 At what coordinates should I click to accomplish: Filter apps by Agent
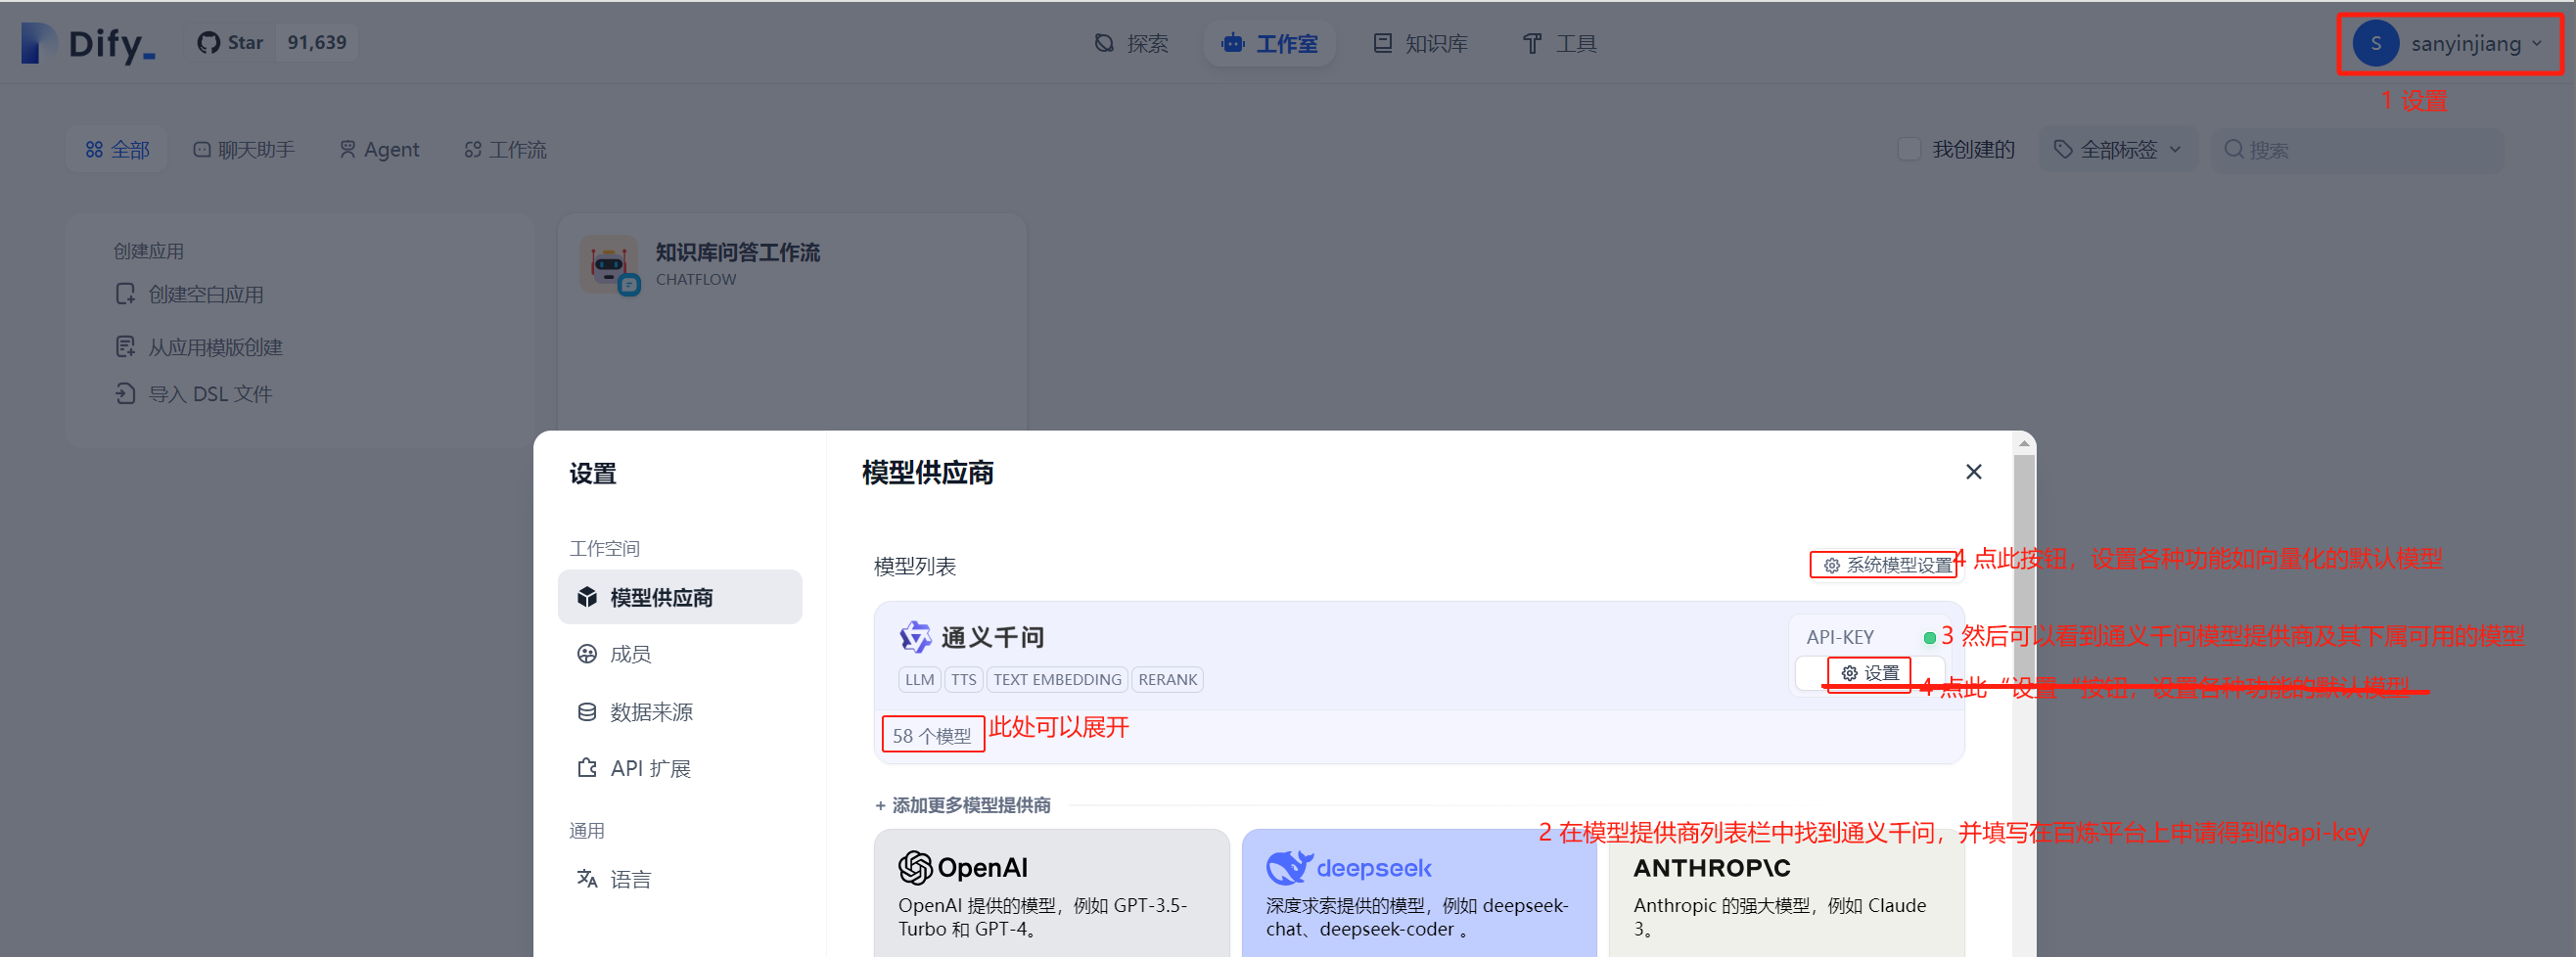379,149
